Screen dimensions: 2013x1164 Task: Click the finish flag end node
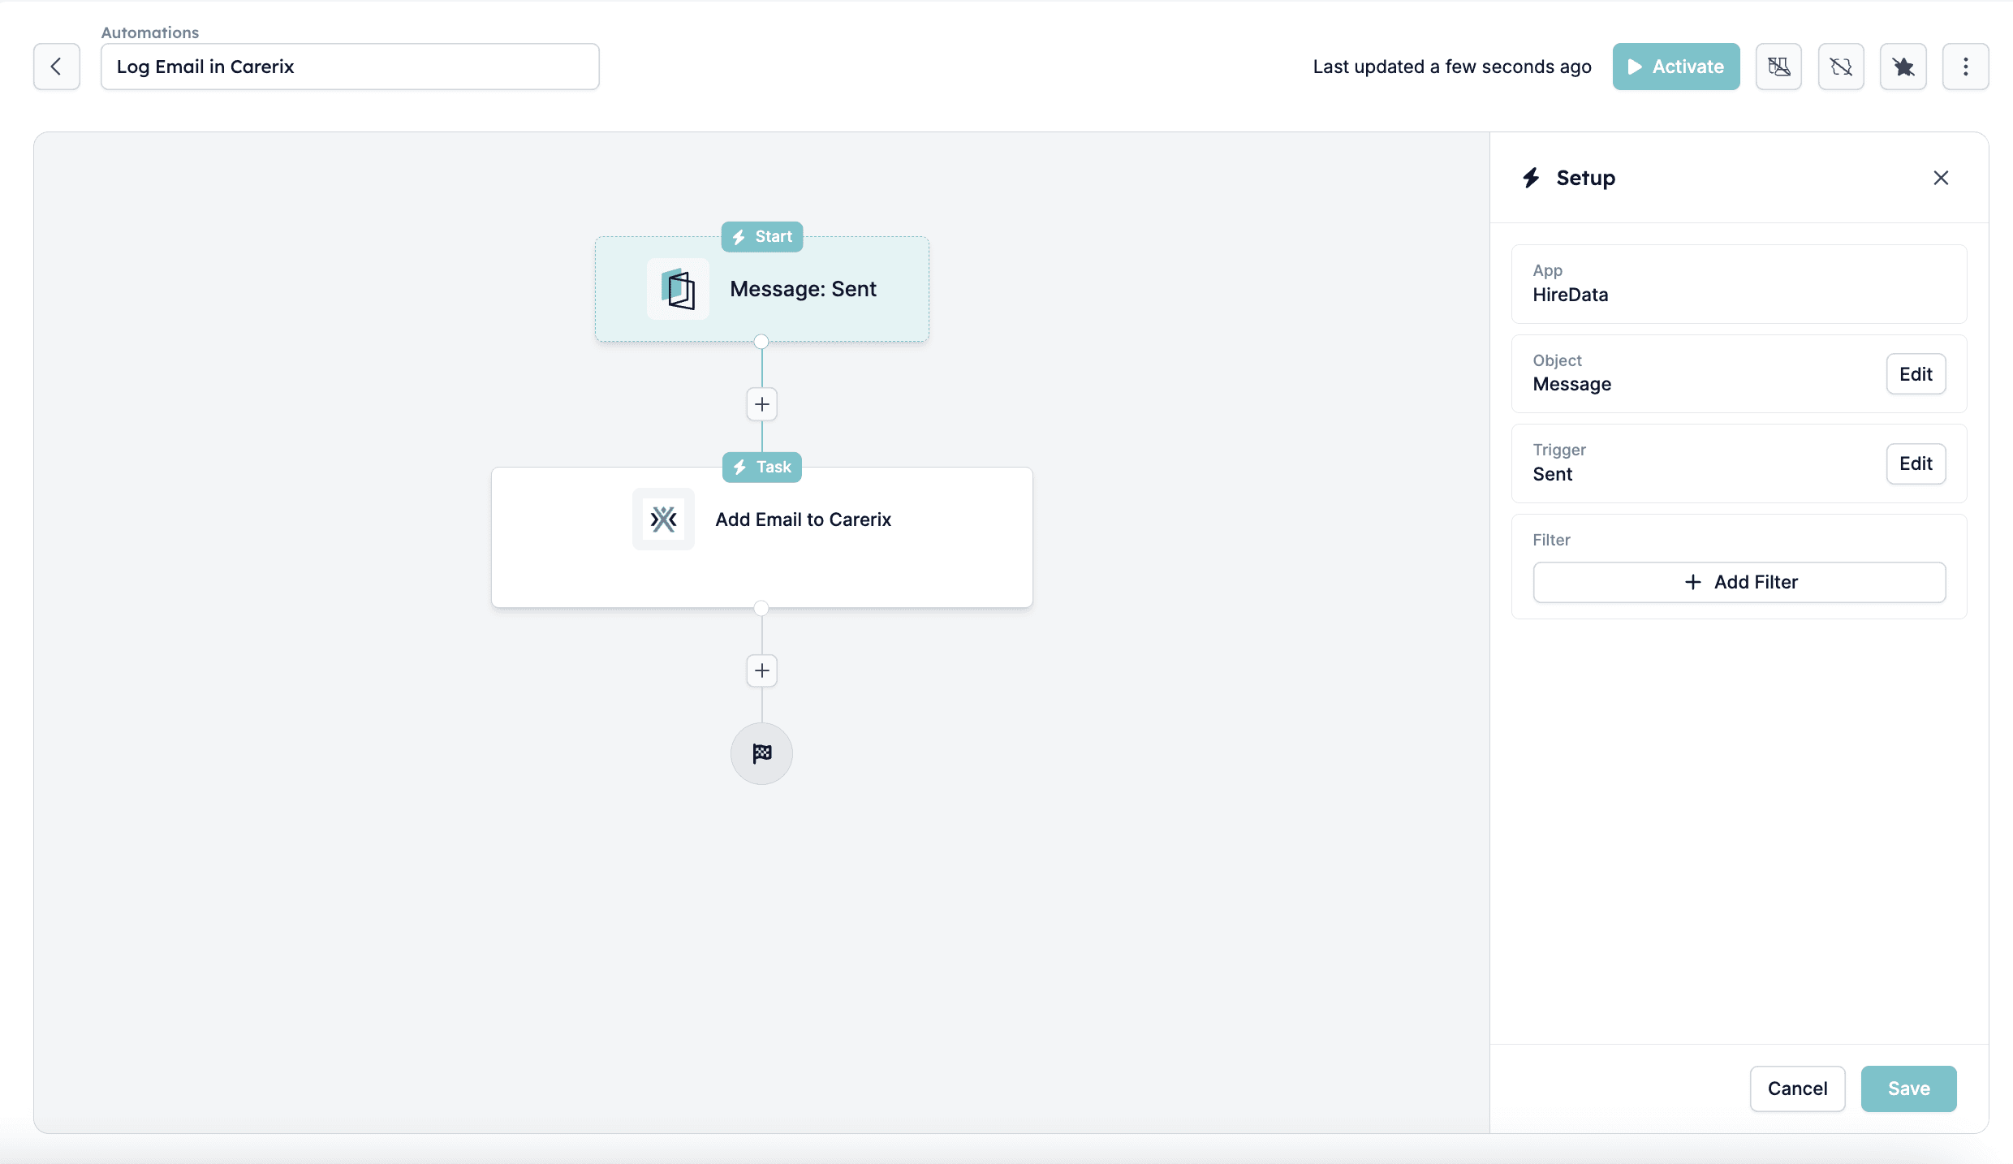[x=761, y=753]
